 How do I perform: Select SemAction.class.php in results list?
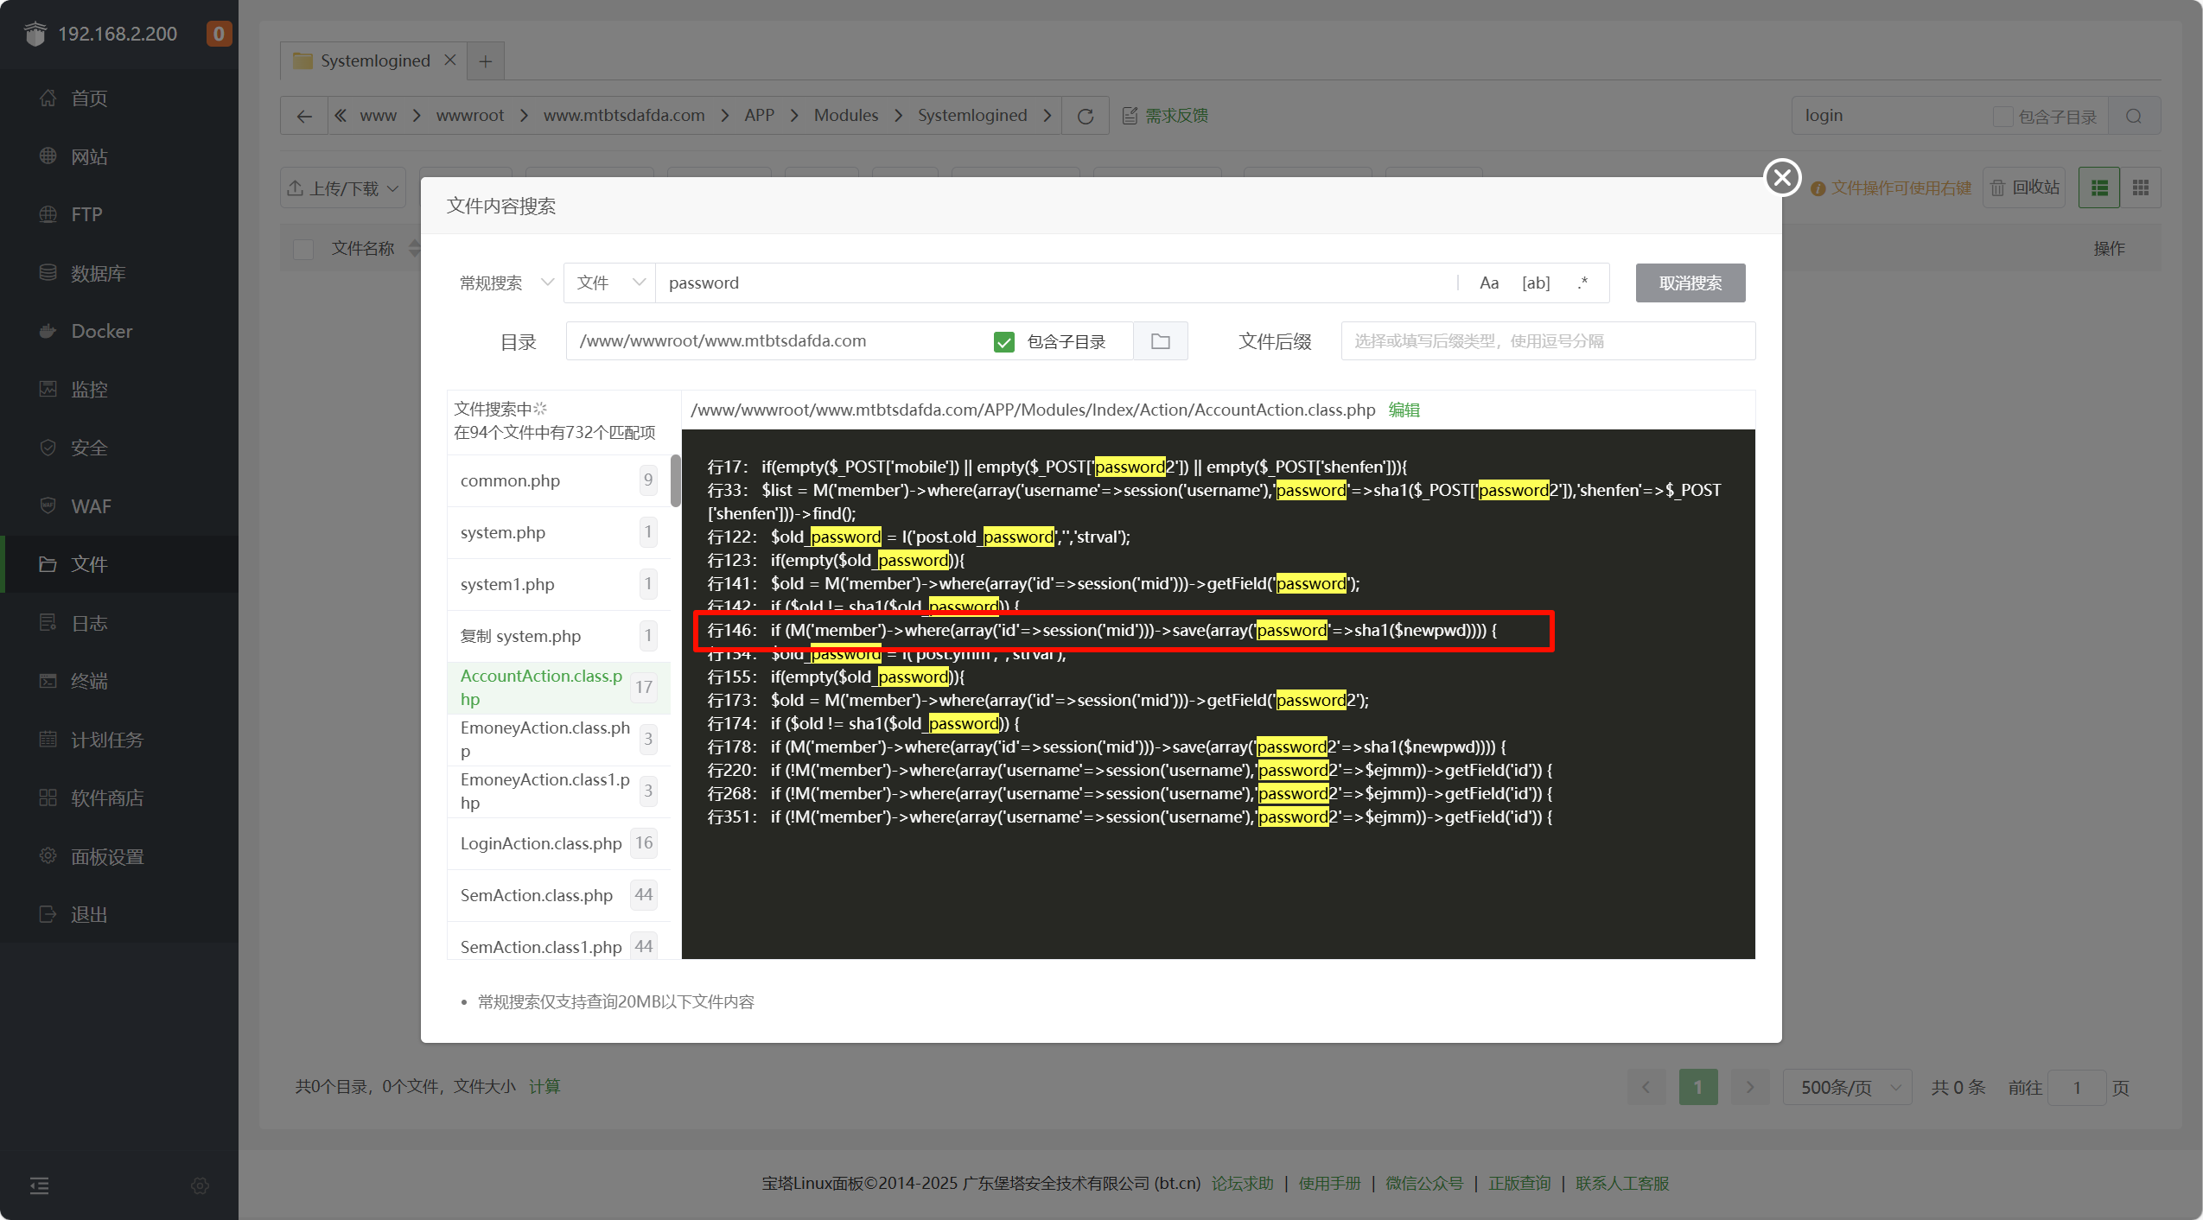(x=558, y=895)
